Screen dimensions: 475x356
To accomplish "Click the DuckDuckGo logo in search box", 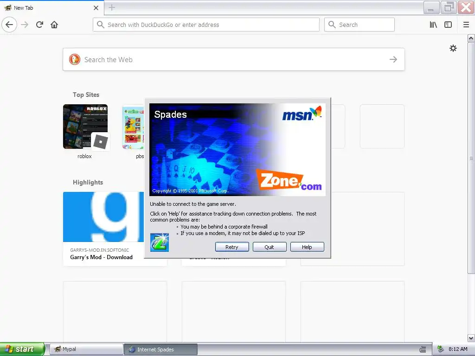I will (x=75, y=59).
